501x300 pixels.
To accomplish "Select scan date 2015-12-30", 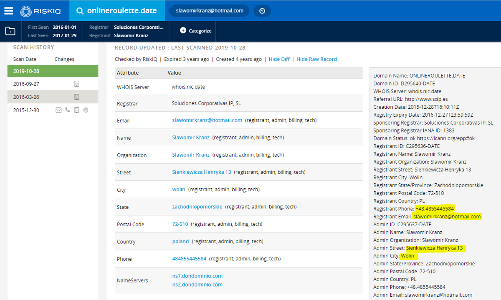I will (x=26, y=110).
